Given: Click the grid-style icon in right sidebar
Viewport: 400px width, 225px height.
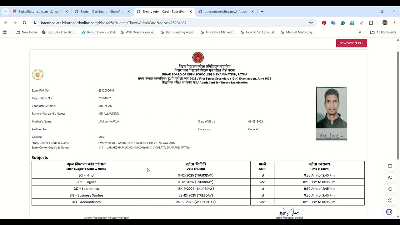Looking at the screenshot, I should tap(390, 201).
